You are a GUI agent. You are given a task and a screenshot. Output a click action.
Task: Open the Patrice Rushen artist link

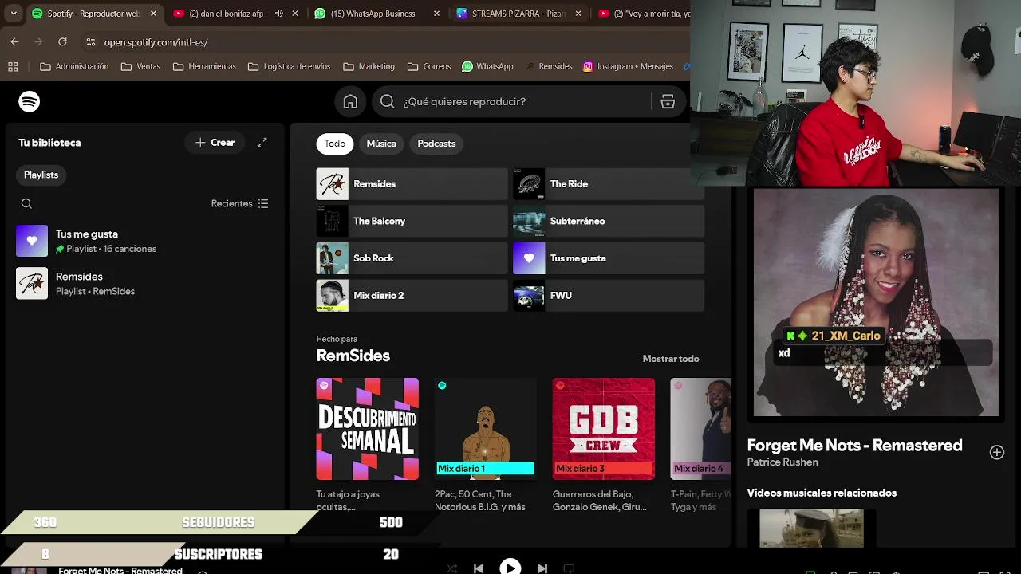pos(783,462)
